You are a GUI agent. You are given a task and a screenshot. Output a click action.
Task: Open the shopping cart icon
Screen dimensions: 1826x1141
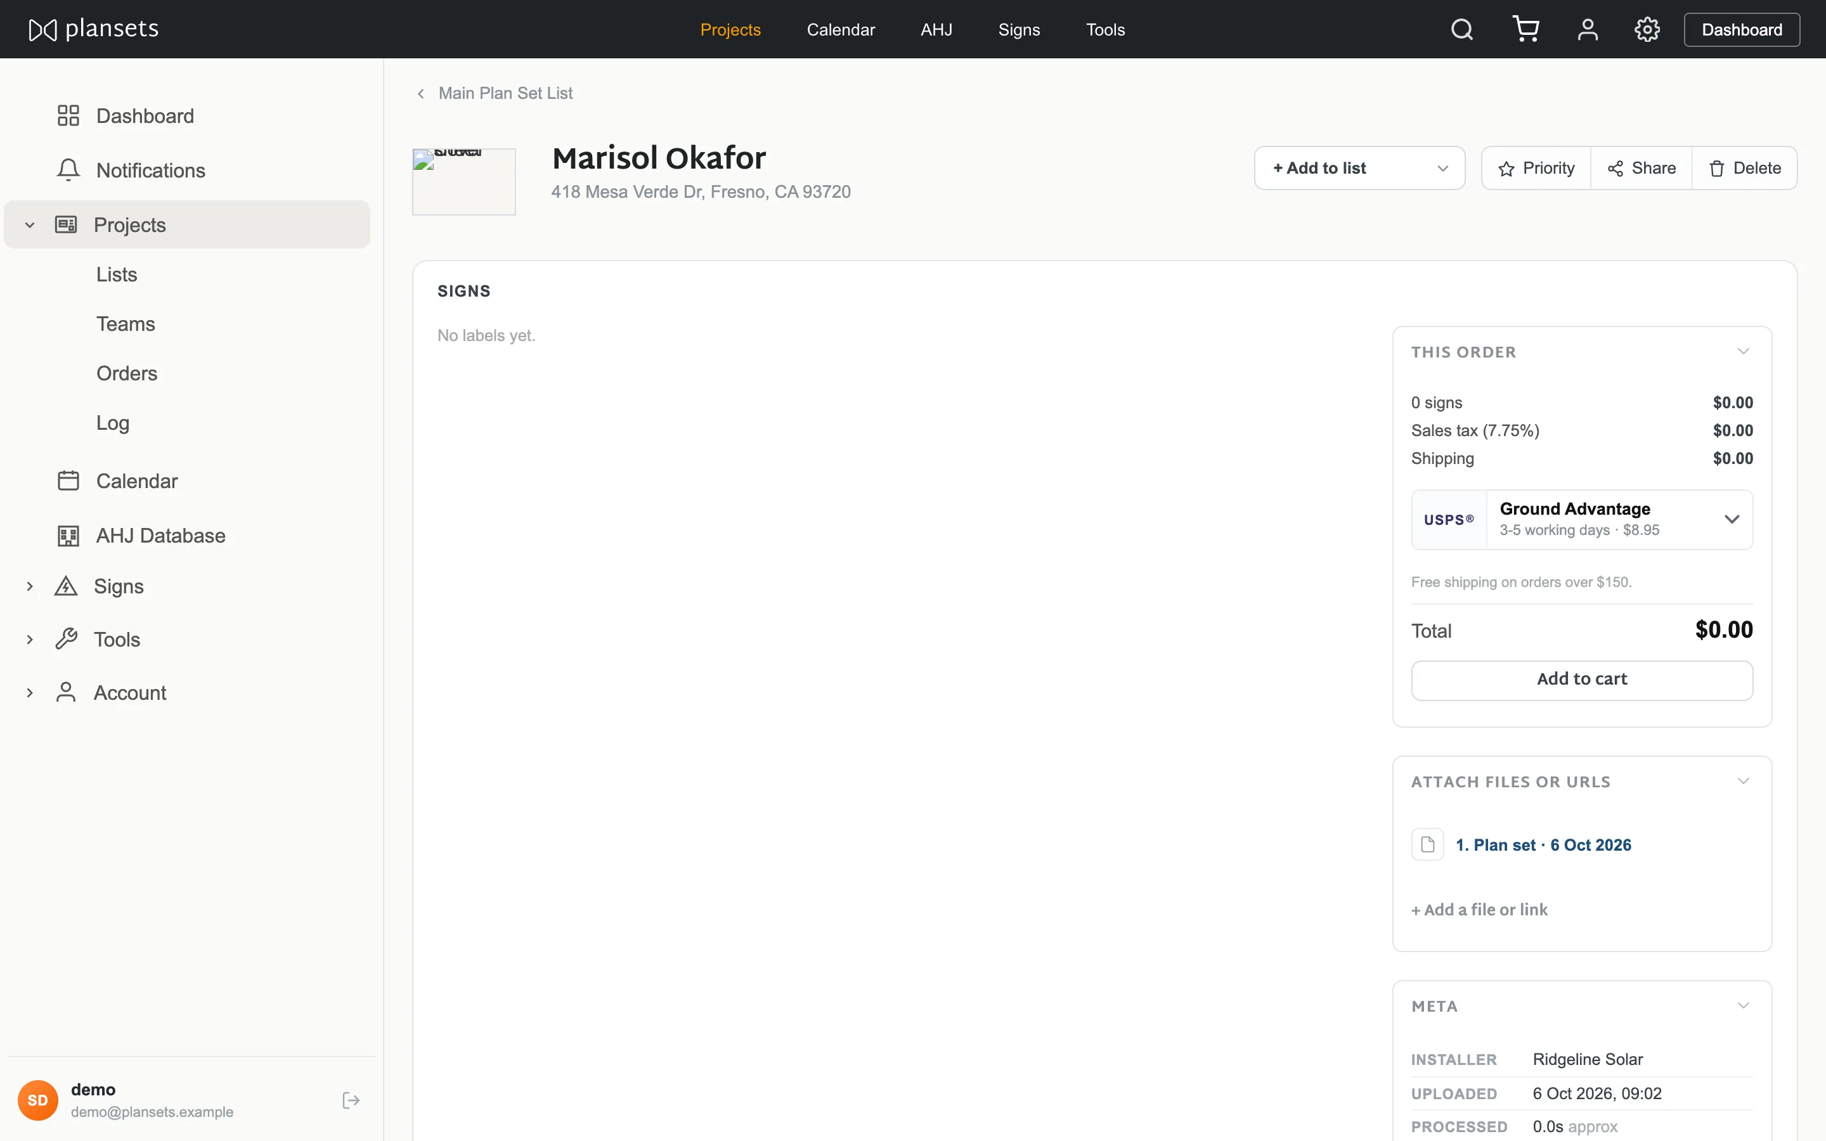click(x=1525, y=29)
